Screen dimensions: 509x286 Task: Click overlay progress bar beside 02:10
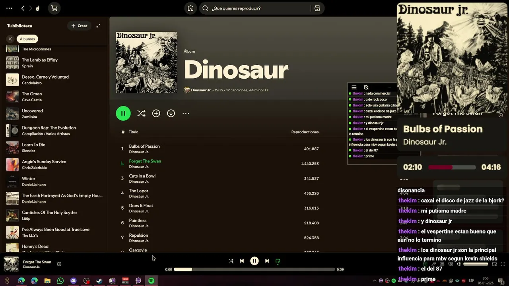point(452,167)
